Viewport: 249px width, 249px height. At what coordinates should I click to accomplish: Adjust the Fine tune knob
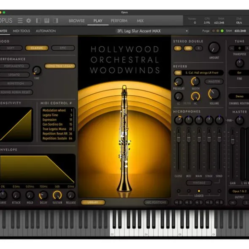coord(239,63)
